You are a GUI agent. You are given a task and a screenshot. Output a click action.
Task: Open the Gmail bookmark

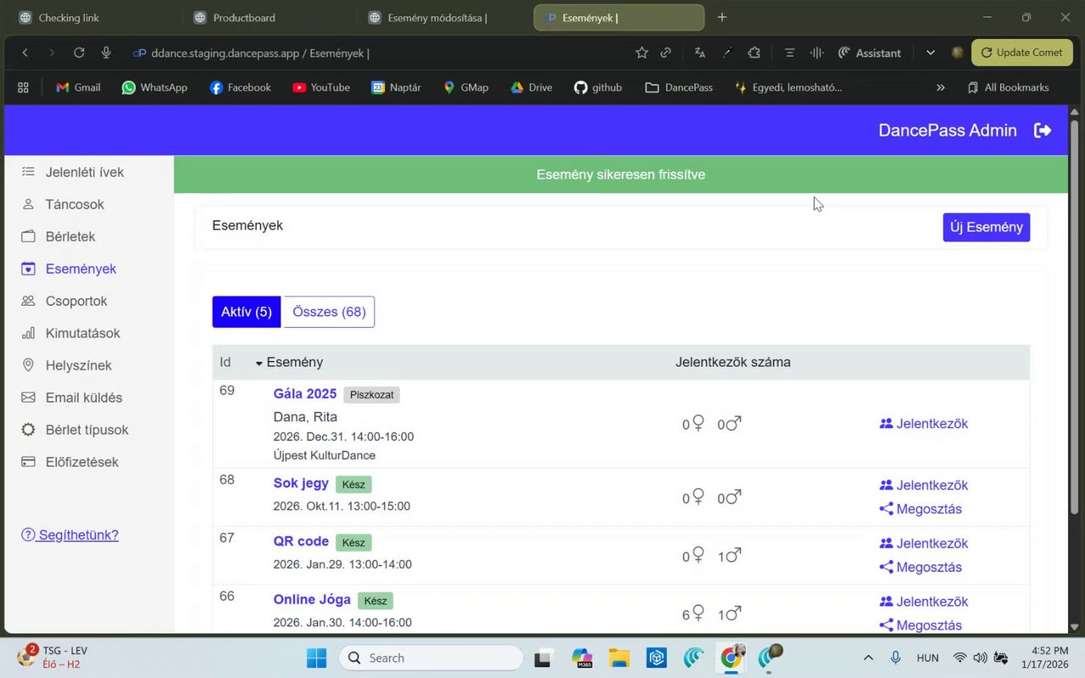[78, 87]
